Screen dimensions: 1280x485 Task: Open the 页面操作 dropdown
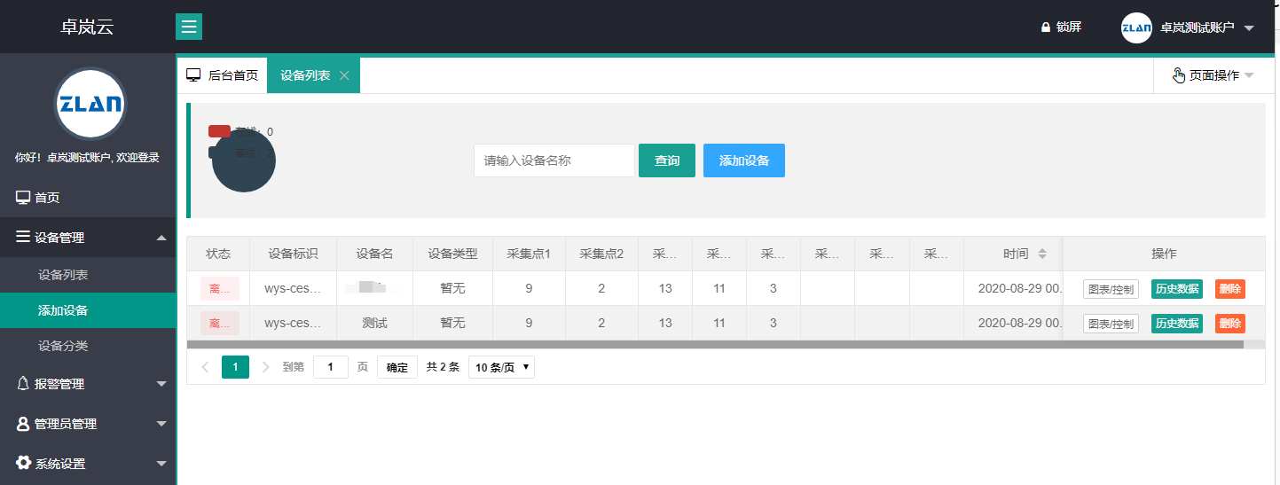click(x=1213, y=75)
